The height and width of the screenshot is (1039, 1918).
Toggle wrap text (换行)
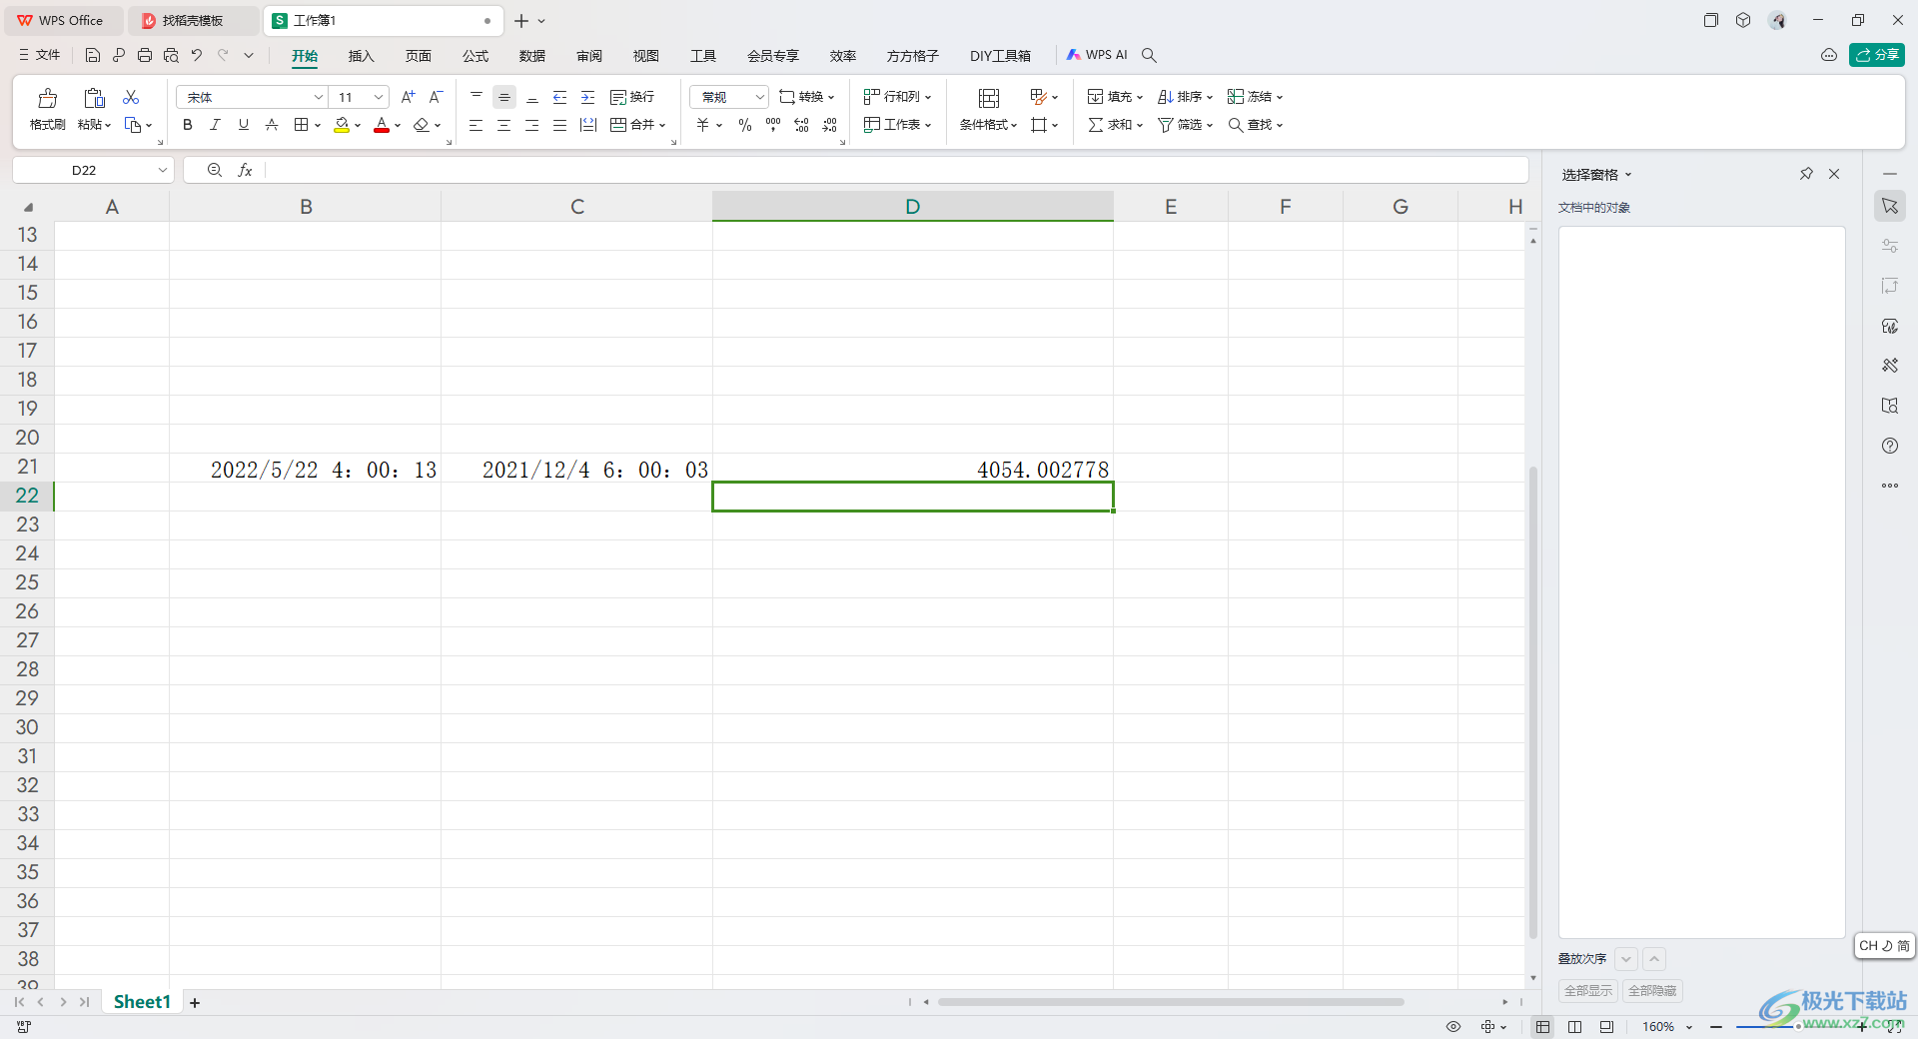(x=632, y=97)
